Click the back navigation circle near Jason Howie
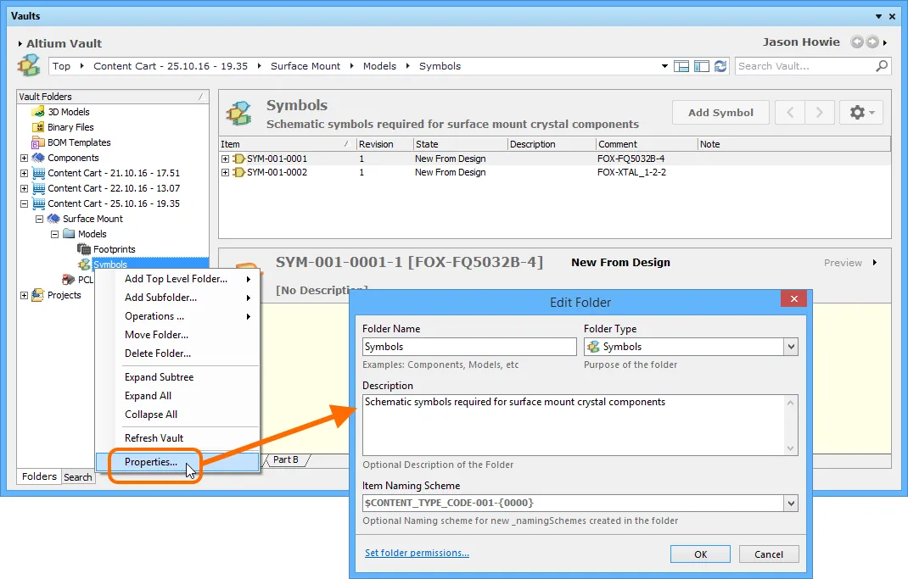Screen dimensions: 908x579 tap(857, 42)
